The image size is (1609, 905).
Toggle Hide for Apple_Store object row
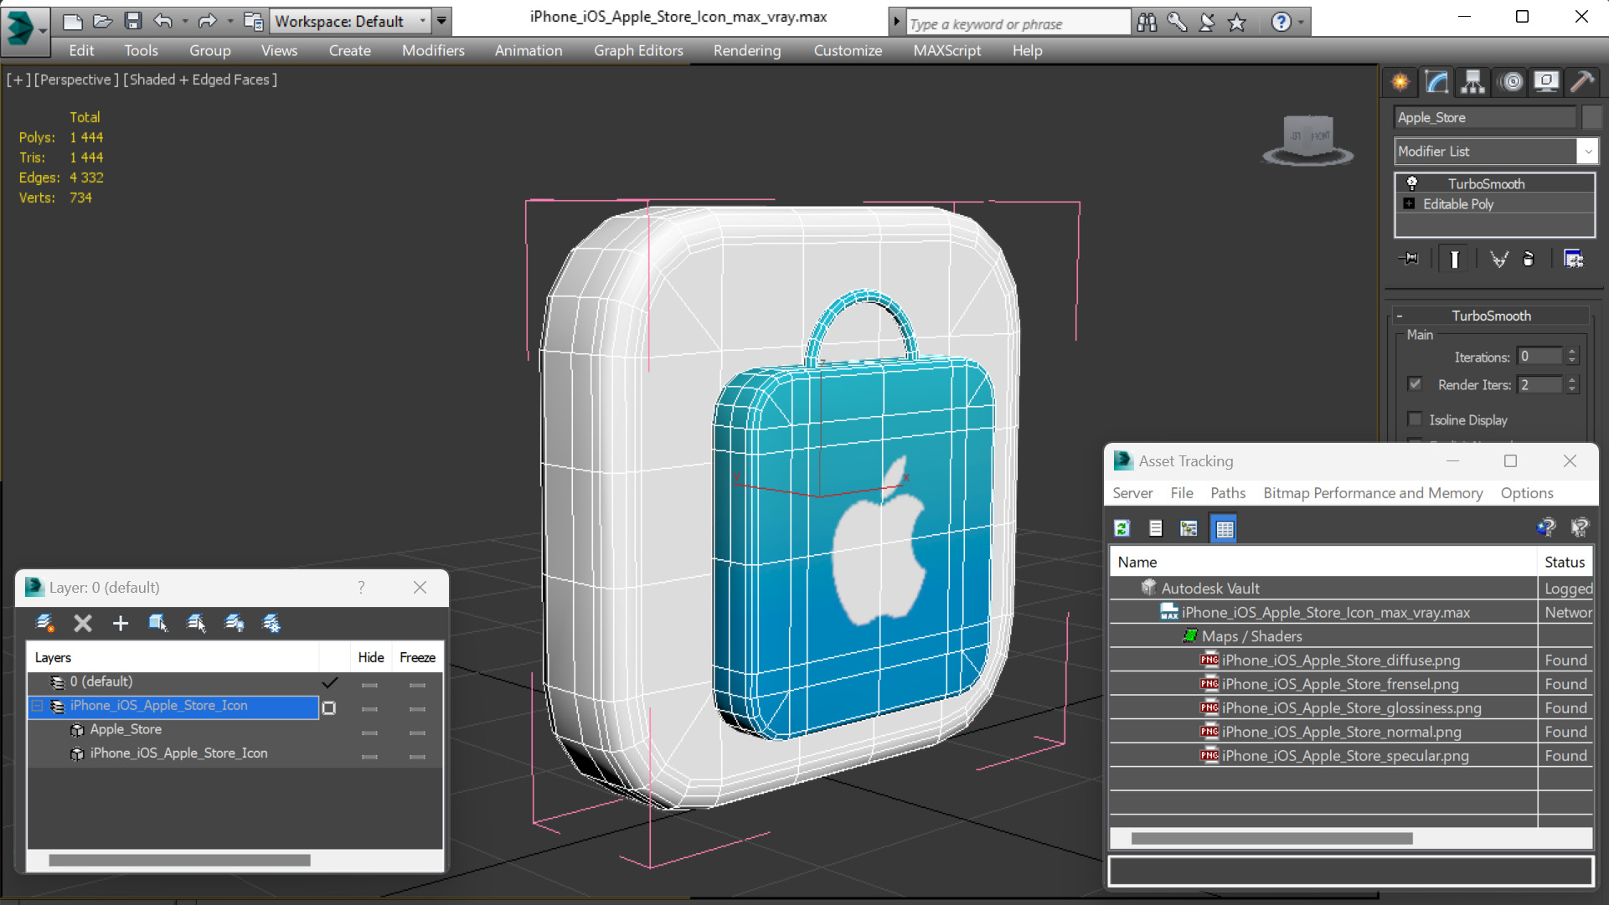[369, 733]
